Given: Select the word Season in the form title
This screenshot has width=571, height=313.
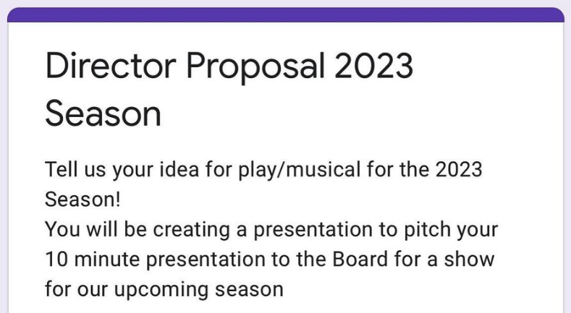Looking at the screenshot, I should [x=103, y=113].
